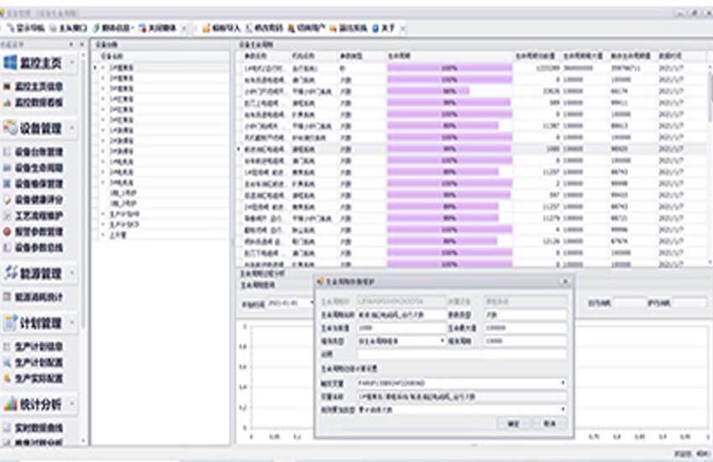Viewport: 713px width, 462px height.
Task: Open the start date dropdown under the table
Action: [x=312, y=302]
